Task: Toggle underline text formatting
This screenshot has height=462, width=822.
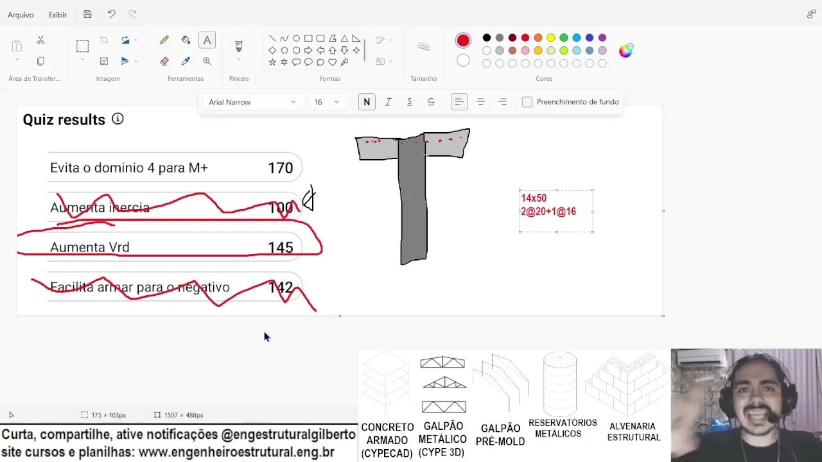Action: pyautogui.click(x=410, y=102)
